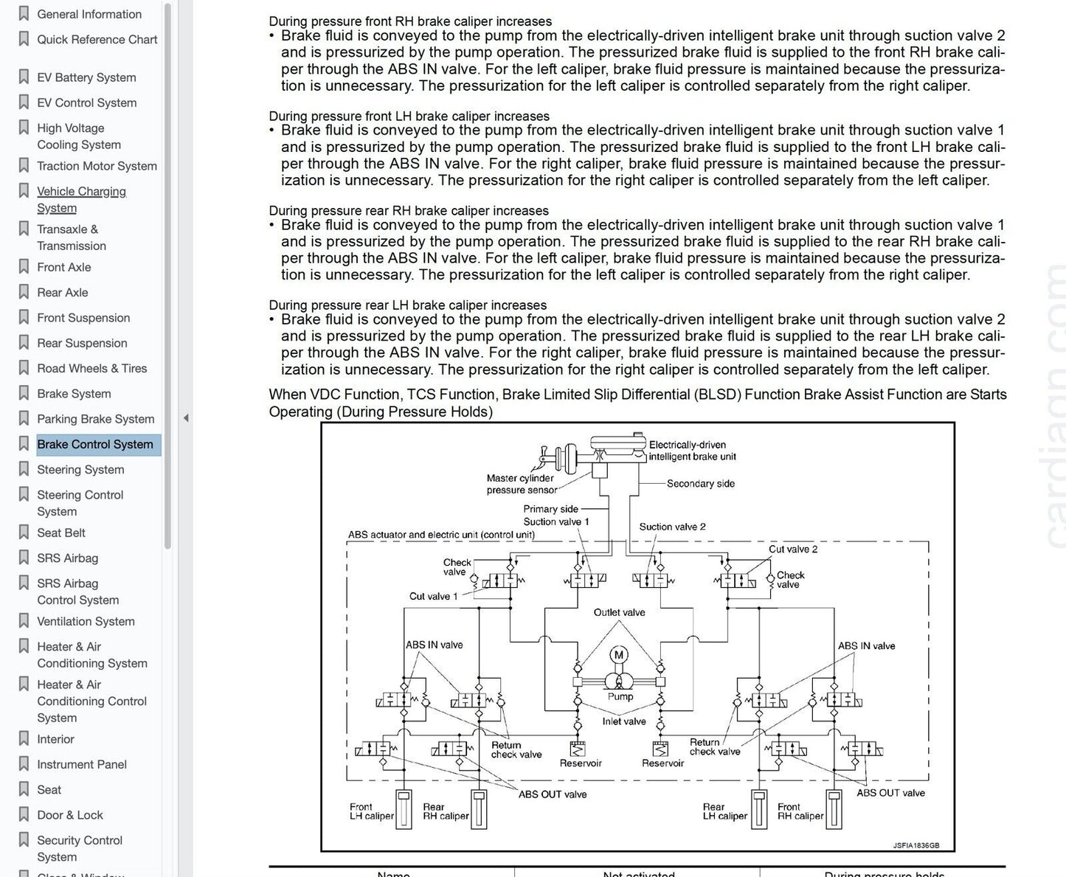The height and width of the screenshot is (877, 1066).
Task: Go to Seat Belt section
Action: pyautogui.click(x=61, y=533)
